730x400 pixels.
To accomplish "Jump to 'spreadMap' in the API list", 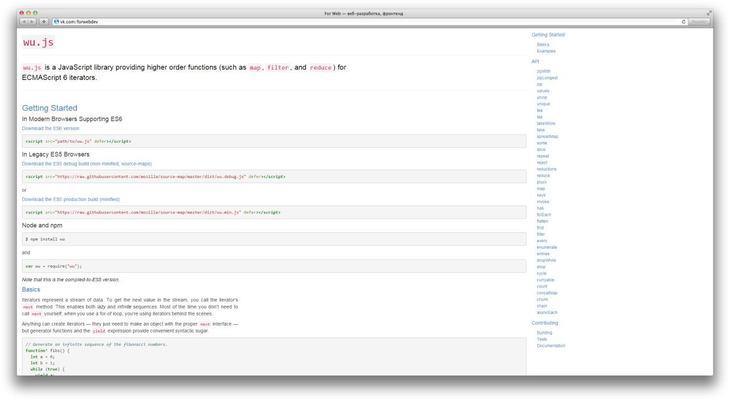I will point(547,136).
